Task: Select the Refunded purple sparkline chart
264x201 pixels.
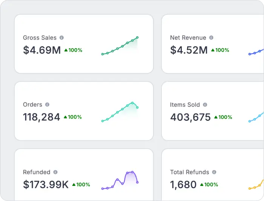Action: (x=120, y=180)
